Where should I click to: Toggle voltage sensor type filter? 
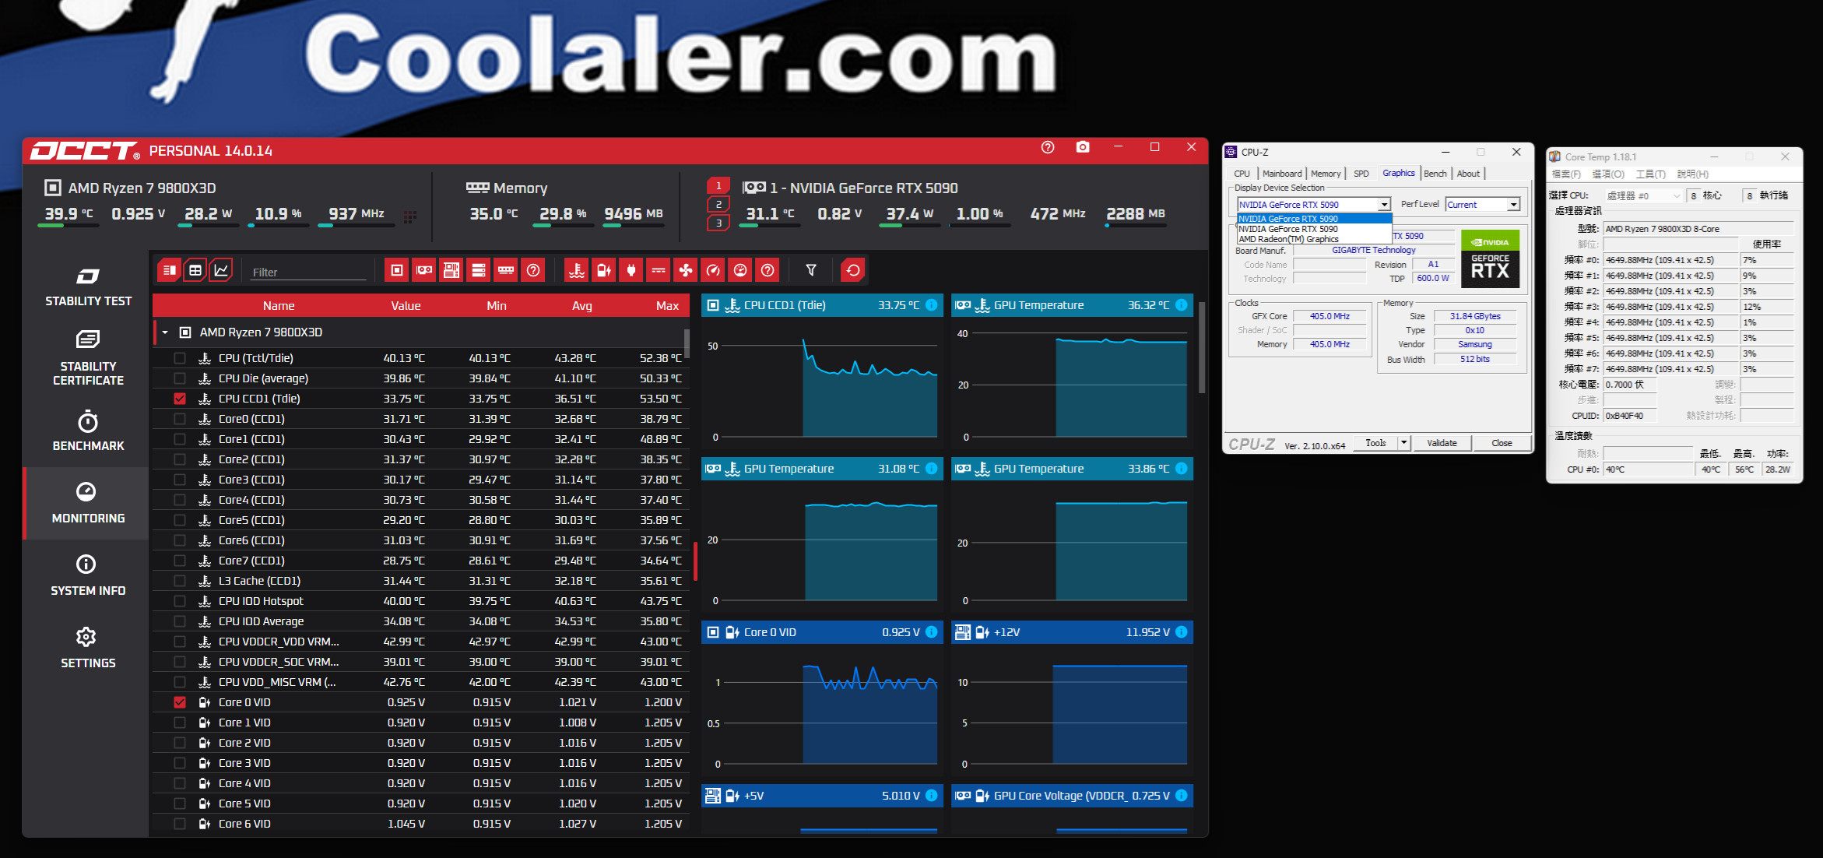(604, 270)
